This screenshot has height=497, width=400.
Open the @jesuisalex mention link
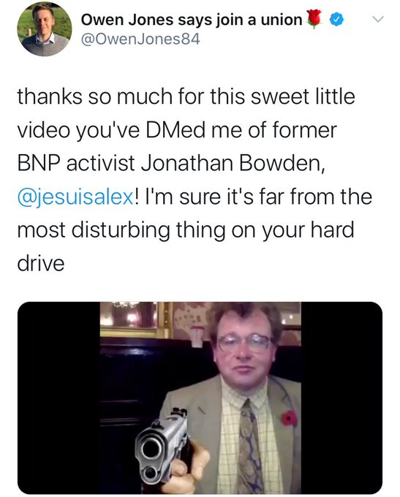(75, 197)
